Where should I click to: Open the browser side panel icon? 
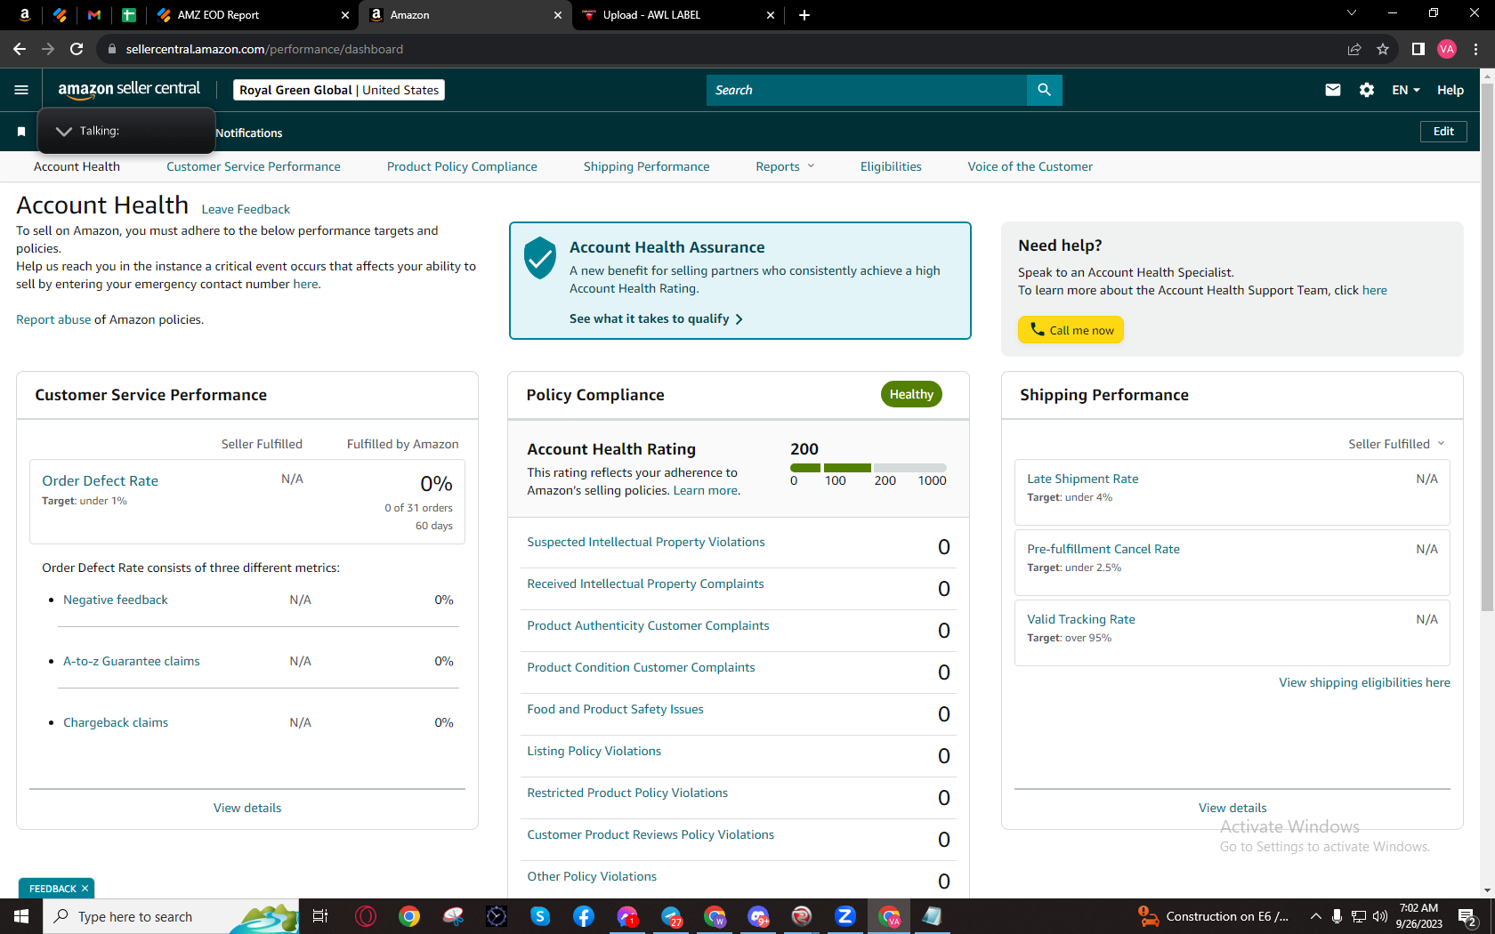click(1418, 49)
